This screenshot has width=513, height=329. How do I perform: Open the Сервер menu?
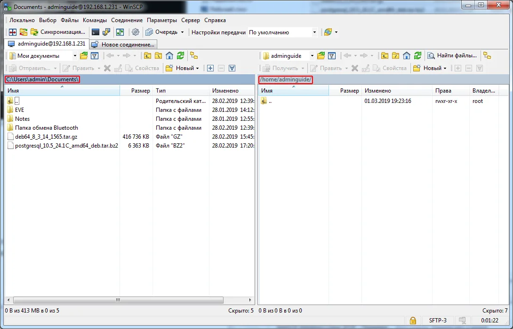[191, 20]
